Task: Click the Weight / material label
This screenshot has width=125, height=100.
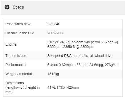Action: 19,74
